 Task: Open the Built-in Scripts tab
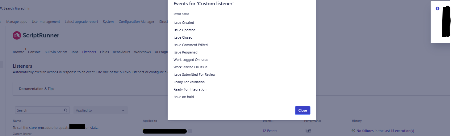click(56, 52)
